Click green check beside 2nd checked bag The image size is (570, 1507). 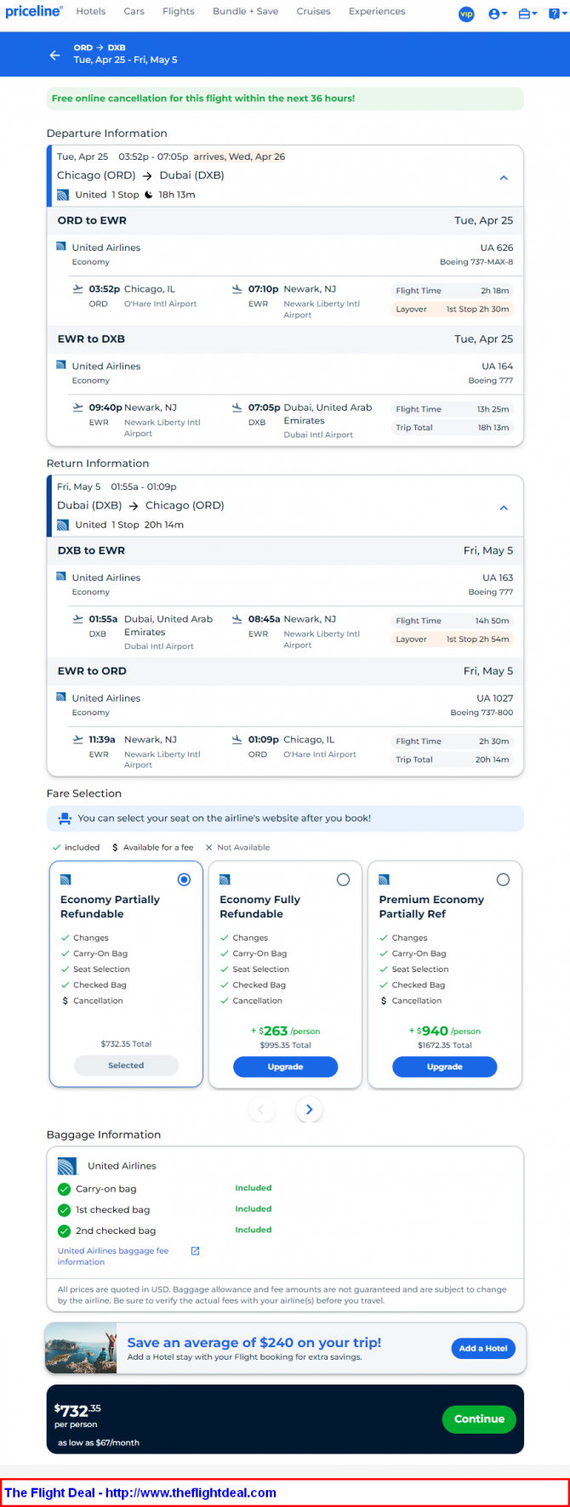64,1231
